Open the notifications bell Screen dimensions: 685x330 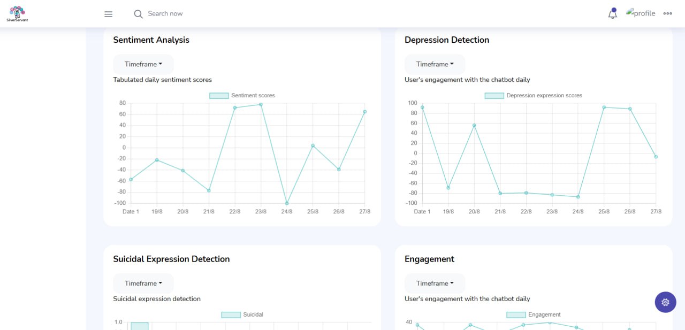tap(613, 14)
